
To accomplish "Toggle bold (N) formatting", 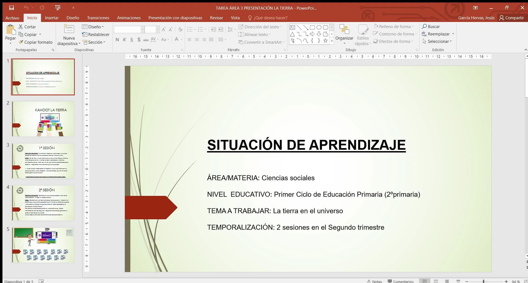I will click(x=117, y=39).
